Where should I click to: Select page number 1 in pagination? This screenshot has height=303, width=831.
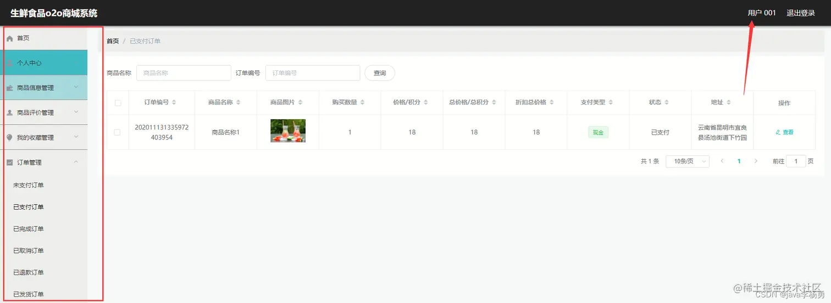click(x=739, y=161)
